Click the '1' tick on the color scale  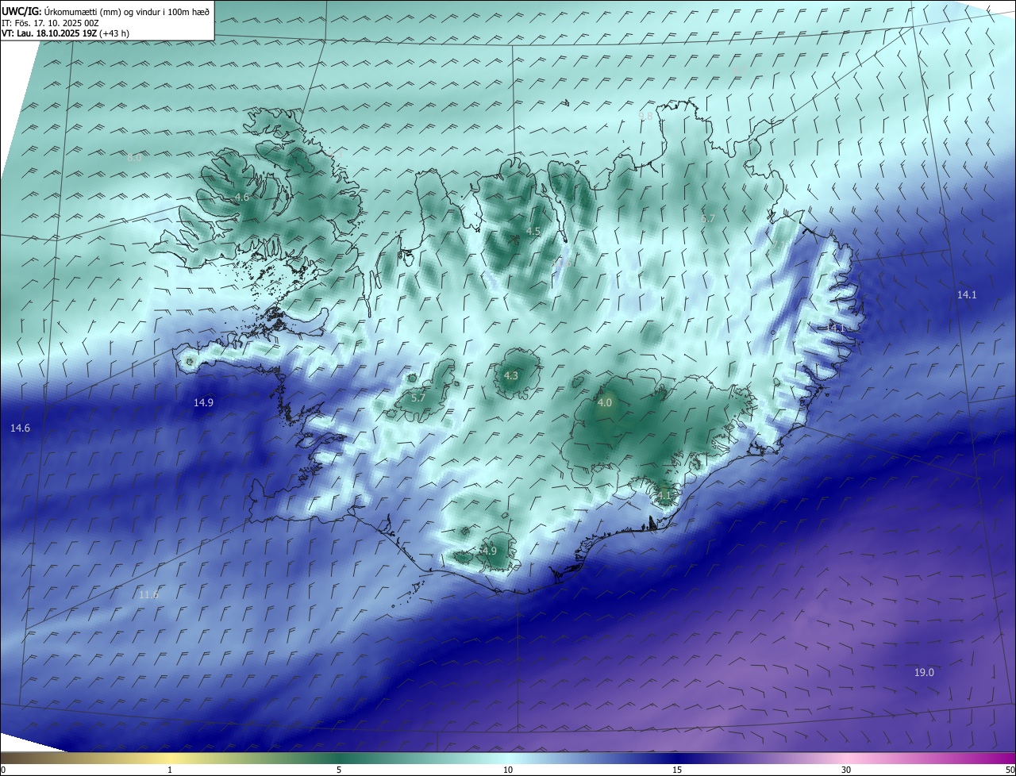(x=170, y=770)
